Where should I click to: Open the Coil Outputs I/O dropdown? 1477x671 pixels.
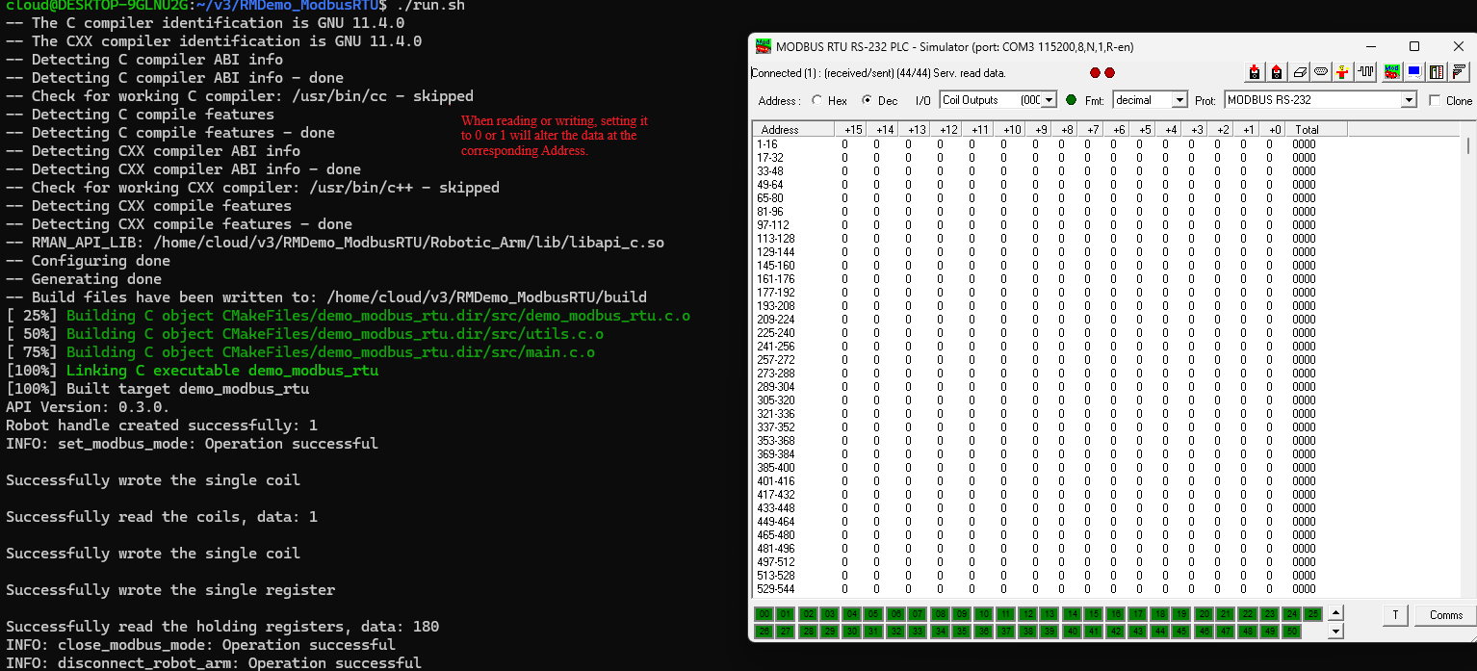point(1049,100)
